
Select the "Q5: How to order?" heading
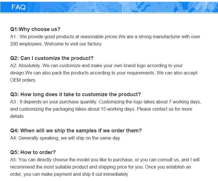[33, 152]
